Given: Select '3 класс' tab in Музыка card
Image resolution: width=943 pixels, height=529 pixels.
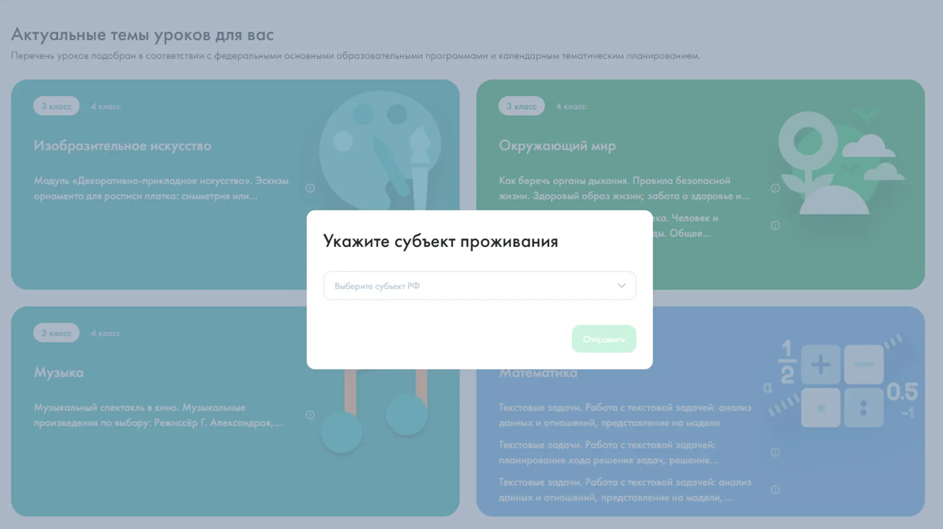Looking at the screenshot, I should tap(56, 333).
